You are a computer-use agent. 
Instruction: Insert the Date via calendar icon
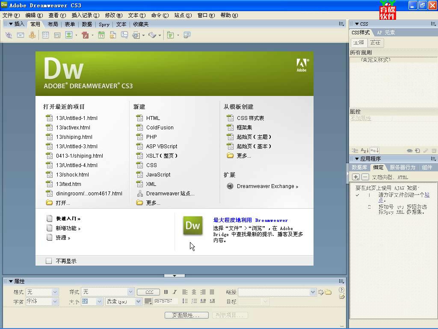101,35
